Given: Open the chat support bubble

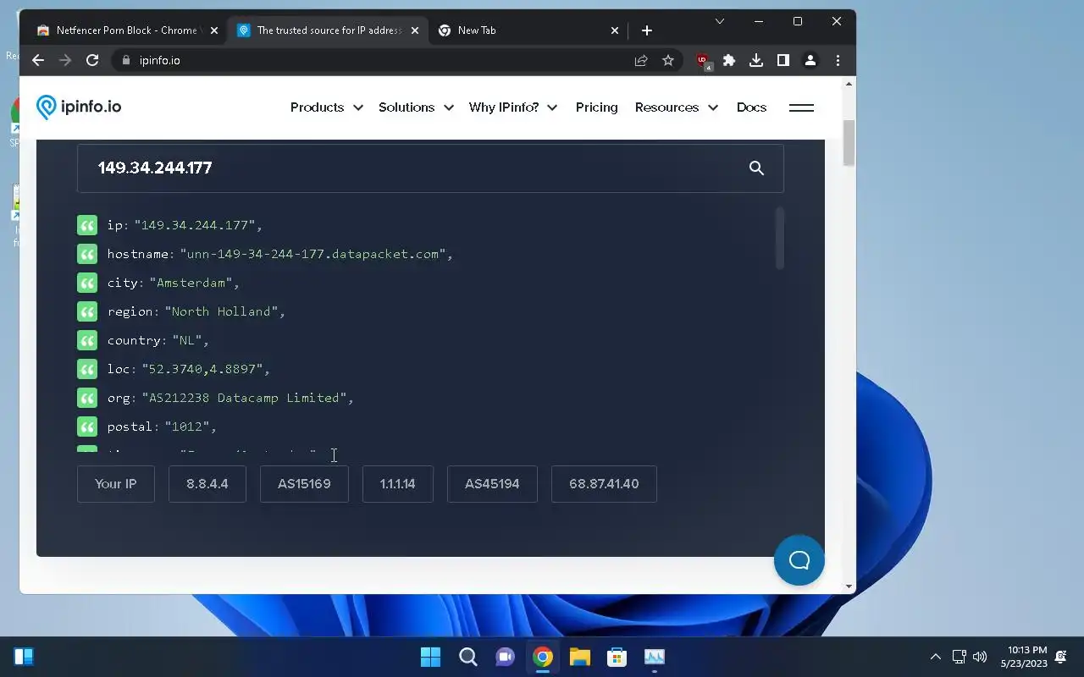Looking at the screenshot, I should 799,560.
